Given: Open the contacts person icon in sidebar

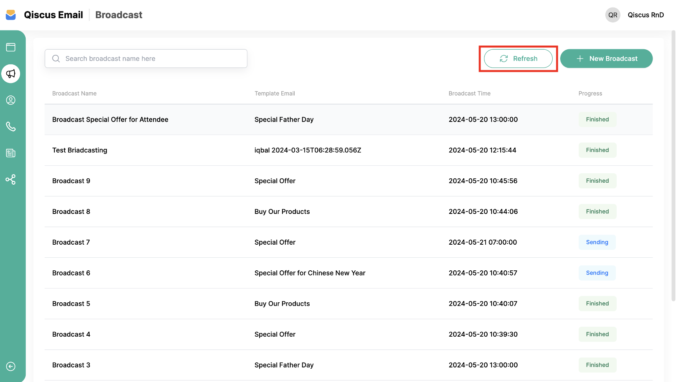Looking at the screenshot, I should pos(11,100).
